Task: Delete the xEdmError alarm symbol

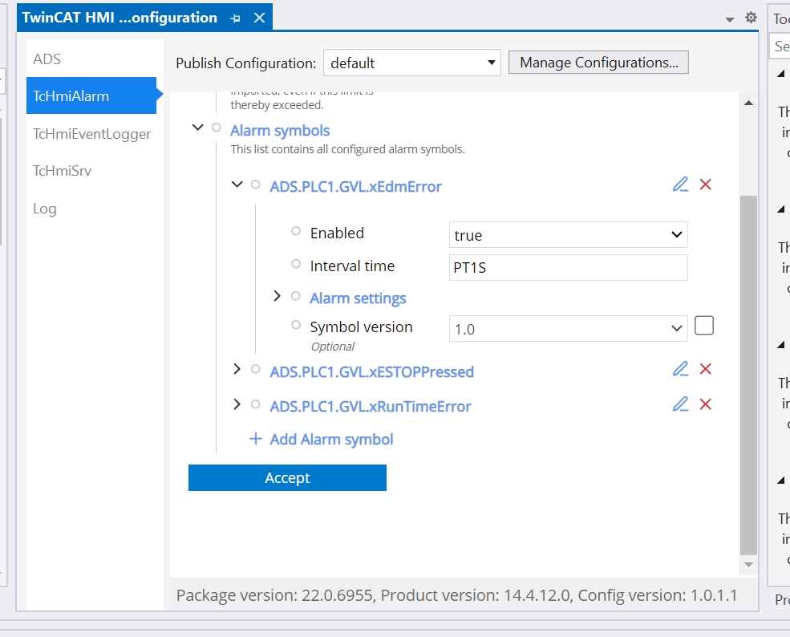Action: (x=705, y=185)
